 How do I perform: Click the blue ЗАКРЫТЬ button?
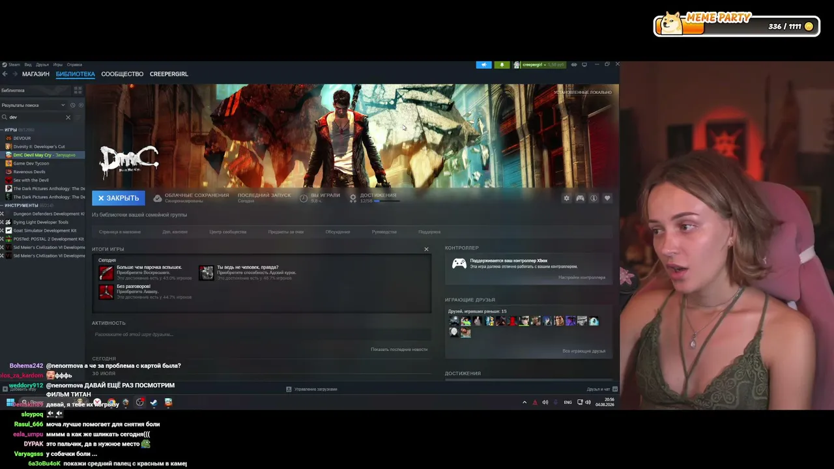119,198
